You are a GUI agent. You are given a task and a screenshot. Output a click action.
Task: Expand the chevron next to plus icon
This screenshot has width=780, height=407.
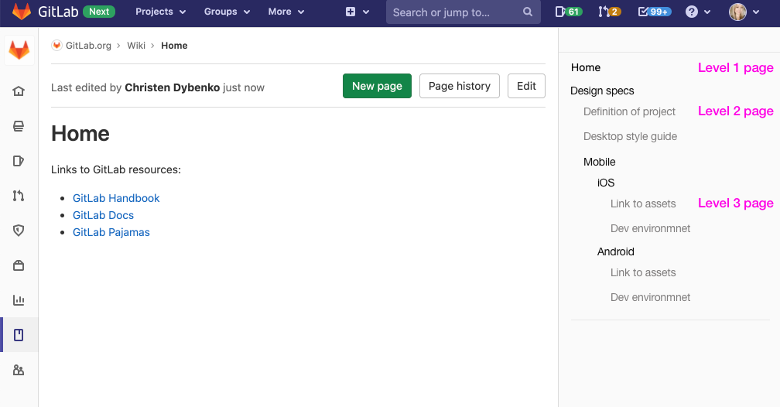(x=366, y=12)
